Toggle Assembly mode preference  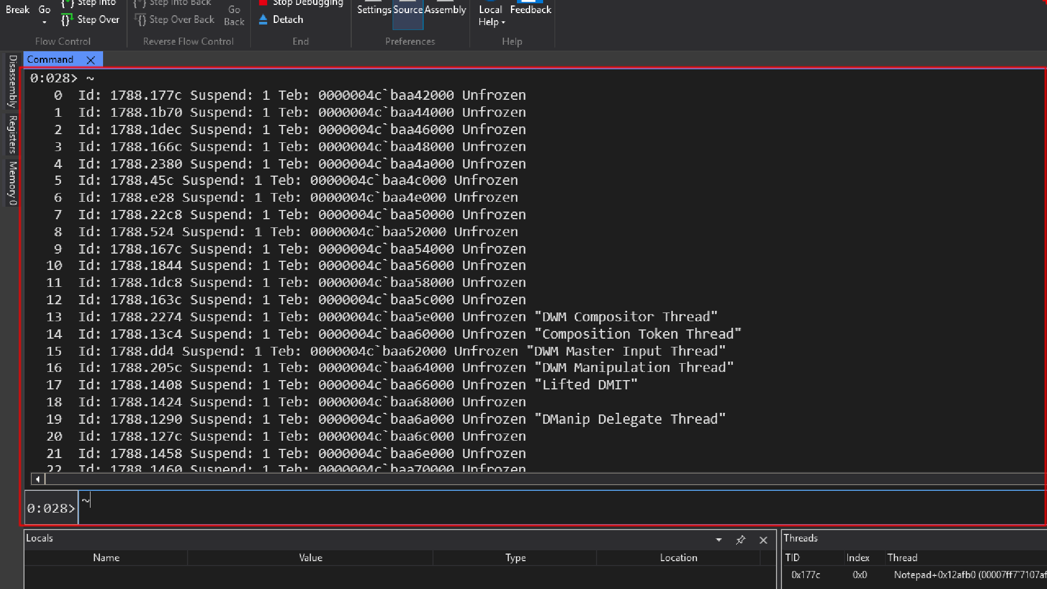coord(445,10)
